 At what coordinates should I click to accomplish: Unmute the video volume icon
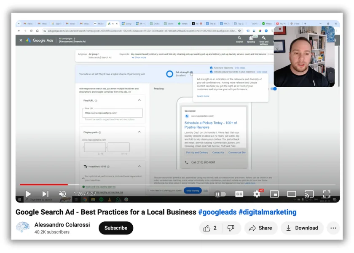pos(62,194)
